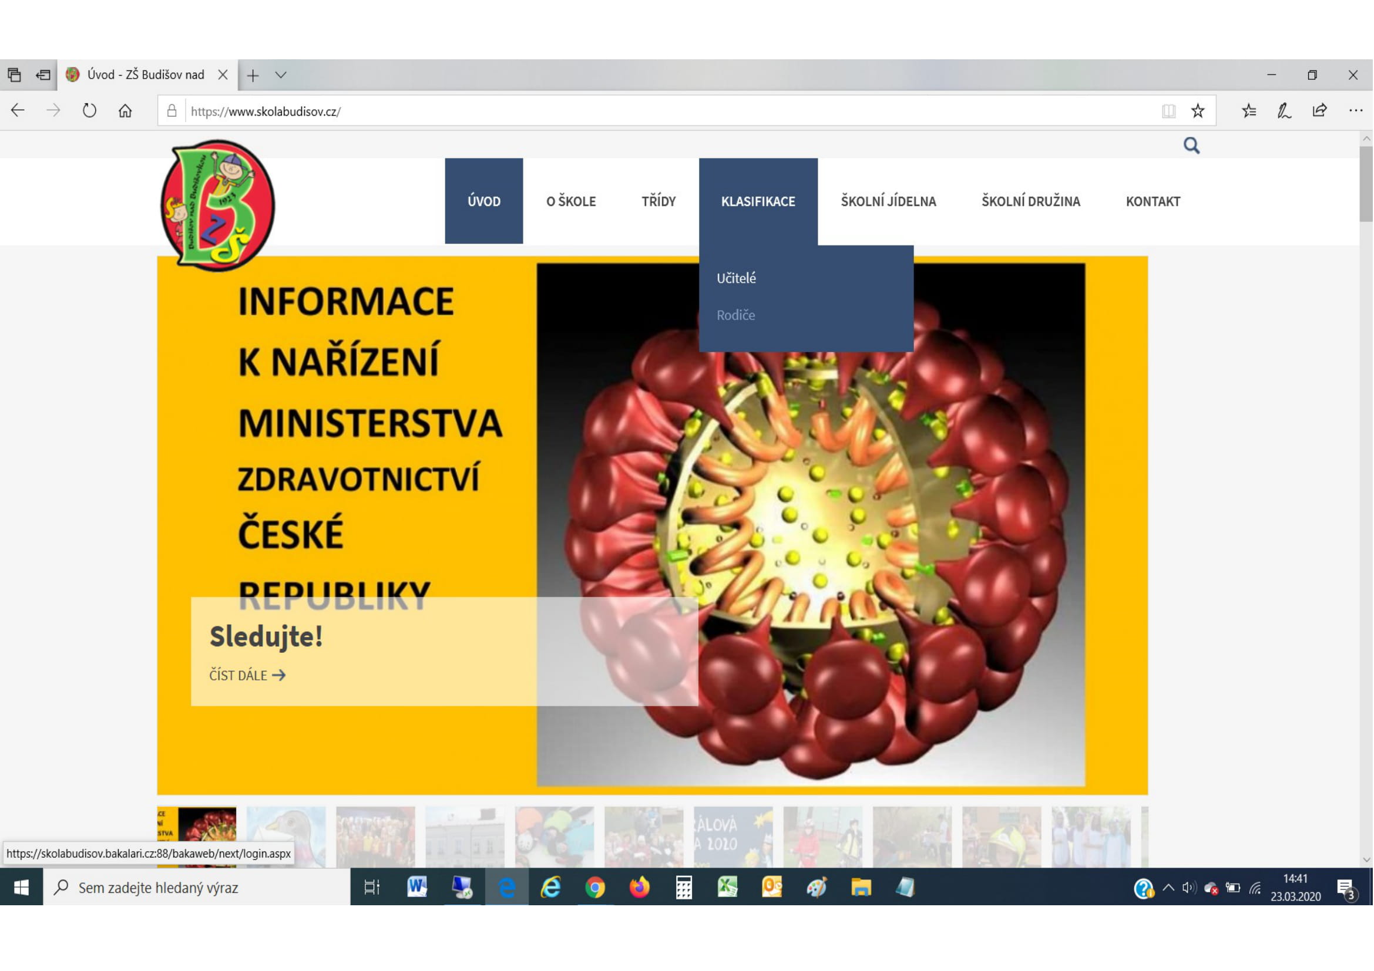Click the Wi-Fi network tray icon
1374x971 pixels.
point(1255,888)
